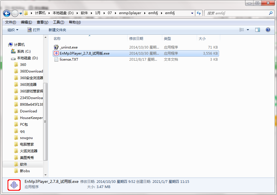Click the change view icon

tap(241, 30)
